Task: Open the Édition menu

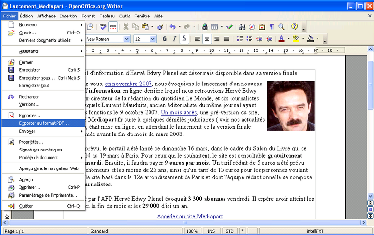Action: (26, 16)
